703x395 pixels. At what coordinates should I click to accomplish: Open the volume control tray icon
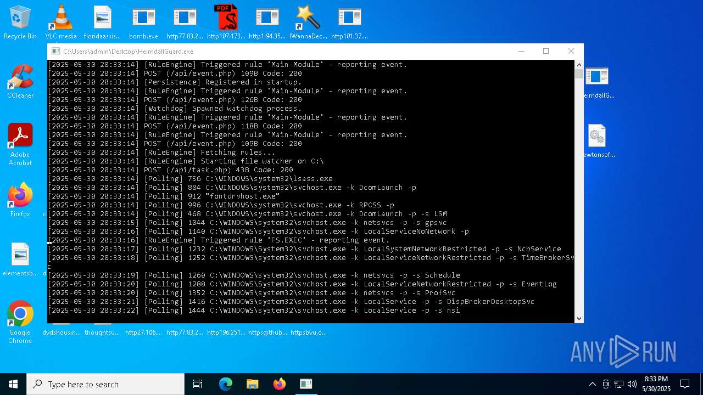pos(632,384)
